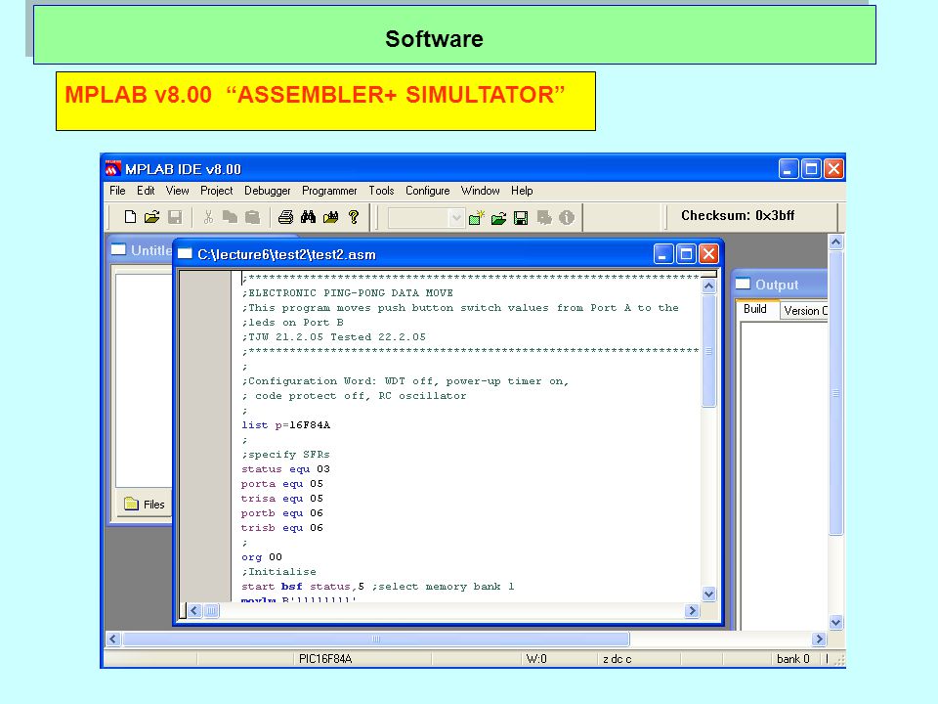Switch to the Build tab in Output
The height and width of the screenshot is (704, 938).
[755, 309]
